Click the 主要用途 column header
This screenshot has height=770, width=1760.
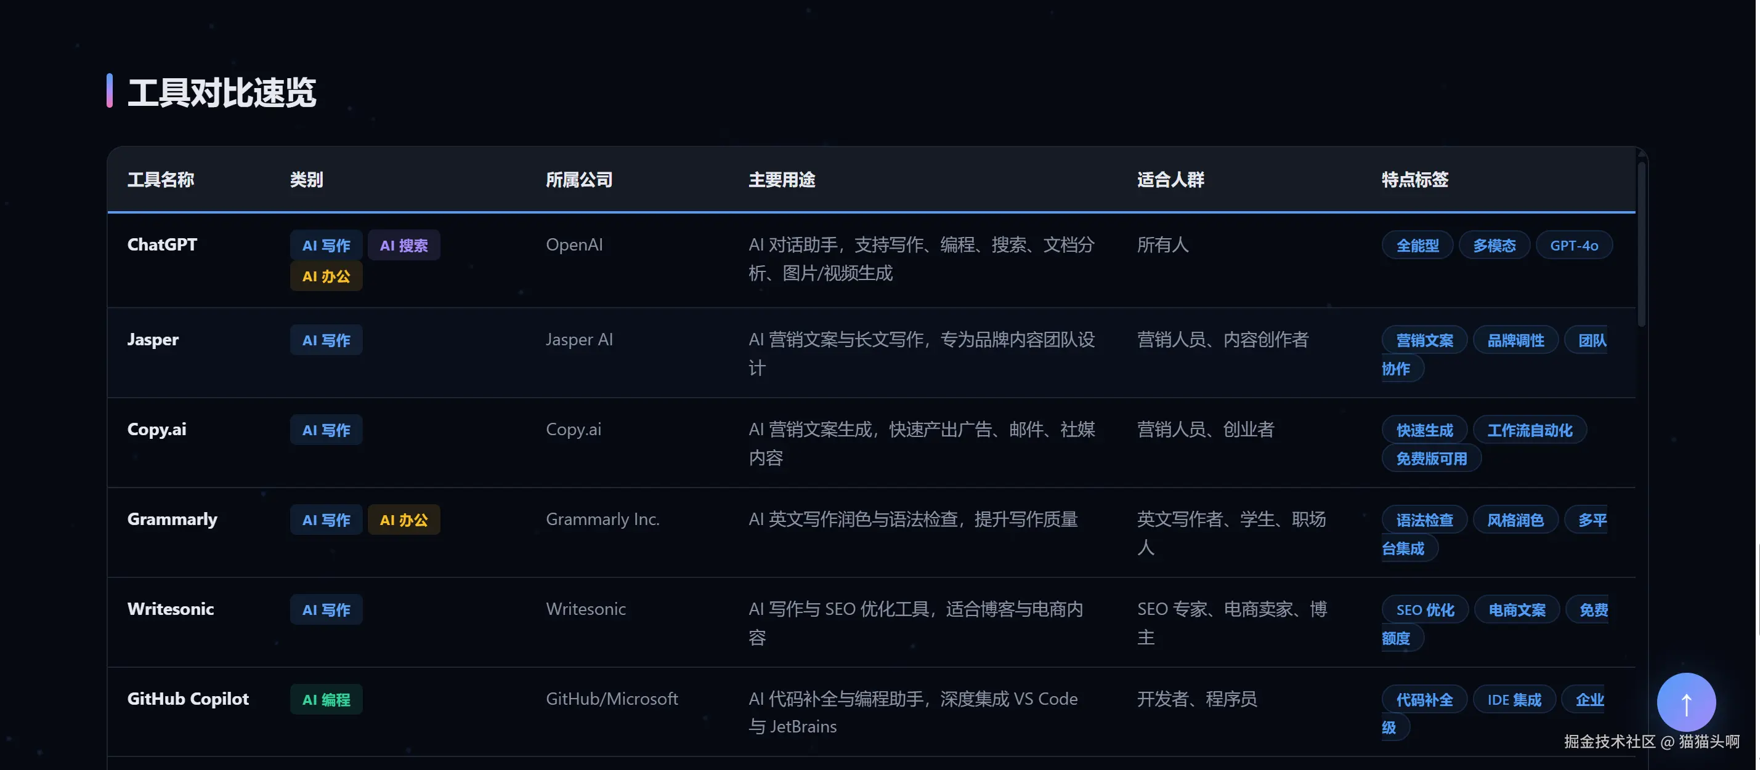[782, 180]
